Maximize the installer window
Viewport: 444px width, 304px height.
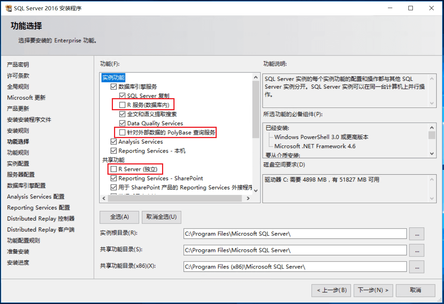[x=411, y=8]
